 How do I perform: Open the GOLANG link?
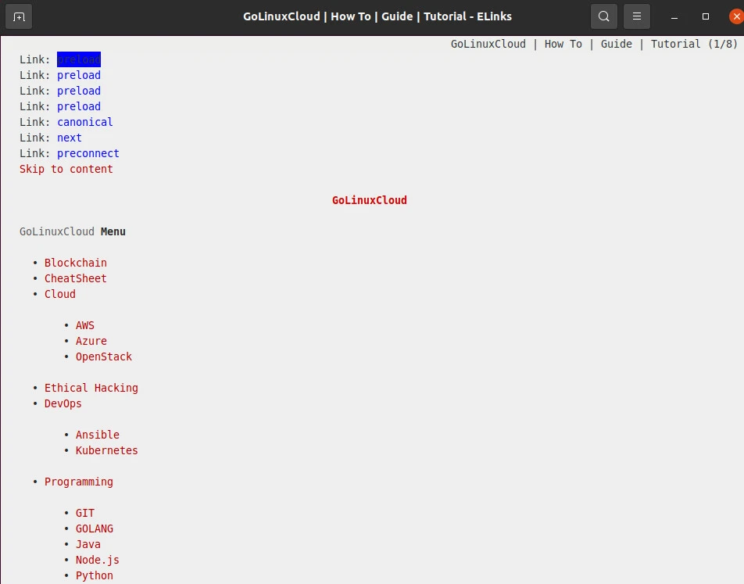[94, 528]
